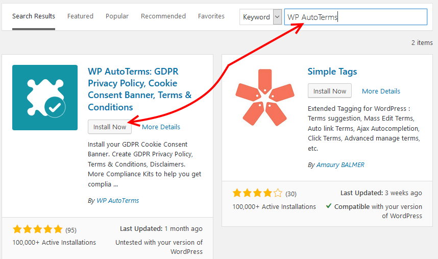The height and width of the screenshot is (259, 438).
Task: Click the WP AutoTerms plugin description text
Action: 144,164
